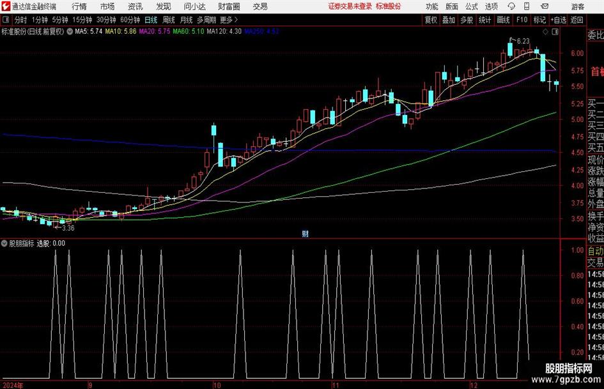Viewport: 604px width, 389px height.
Task: Toggle the right info panel icon
Action: (555, 32)
